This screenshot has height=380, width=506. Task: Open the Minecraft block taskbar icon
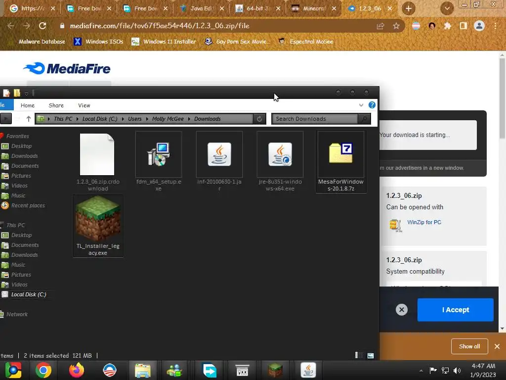(275, 370)
